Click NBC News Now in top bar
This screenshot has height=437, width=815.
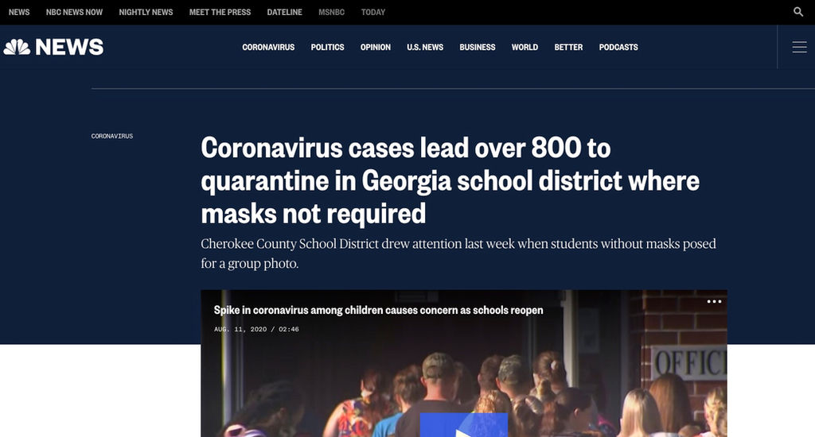(74, 12)
